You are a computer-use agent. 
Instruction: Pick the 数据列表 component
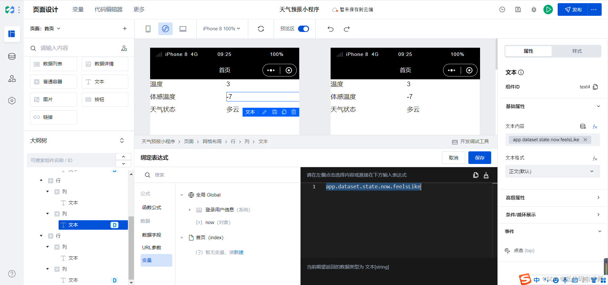[x=54, y=64]
